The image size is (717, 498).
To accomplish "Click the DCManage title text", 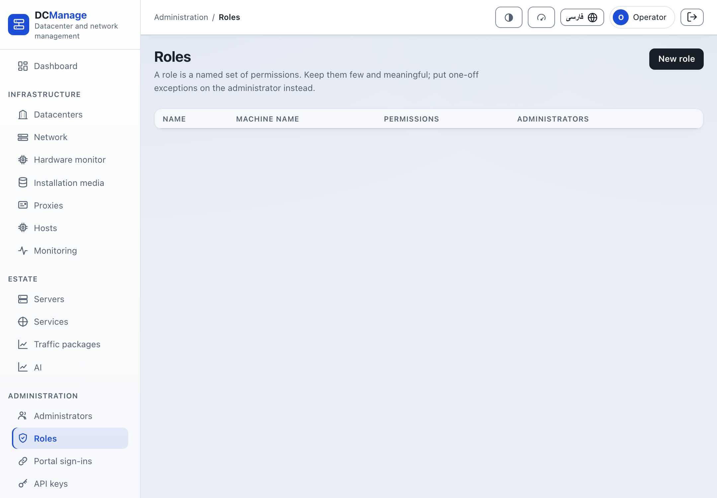I will (61, 15).
